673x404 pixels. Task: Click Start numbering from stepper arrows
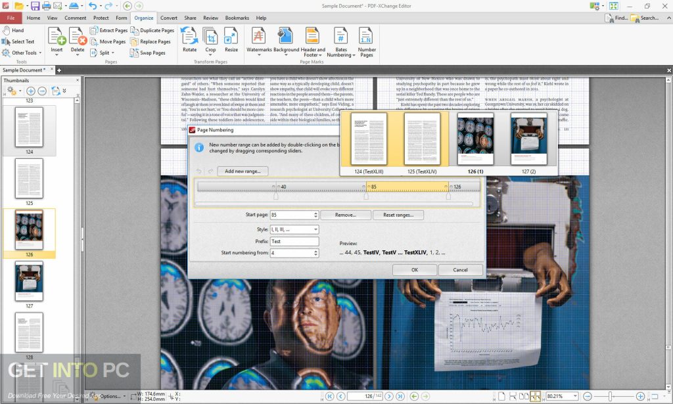point(316,253)
